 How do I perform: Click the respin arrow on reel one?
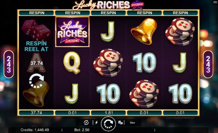pos(36,81)
